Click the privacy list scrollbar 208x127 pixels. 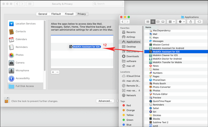[45, 46]
